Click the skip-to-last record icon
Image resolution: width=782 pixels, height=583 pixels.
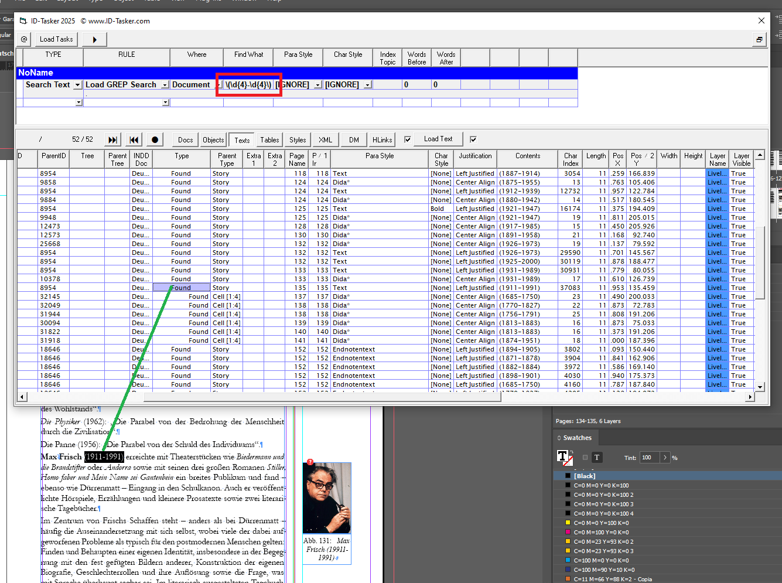(112, 139)
